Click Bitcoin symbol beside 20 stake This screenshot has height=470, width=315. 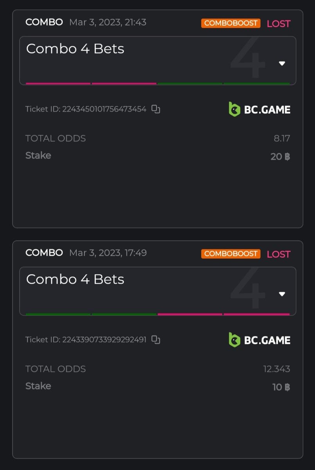coord(287,157)
